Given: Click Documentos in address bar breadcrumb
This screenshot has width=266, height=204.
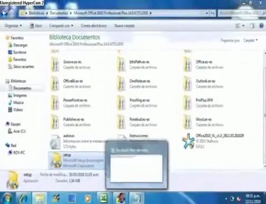Looking at the screenshot, I should (59, 13).
